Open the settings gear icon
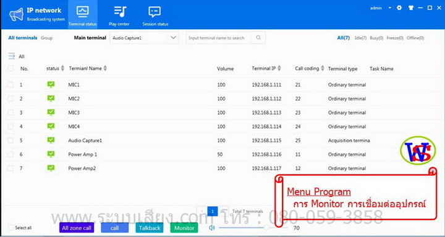 [x=399, y=8]
